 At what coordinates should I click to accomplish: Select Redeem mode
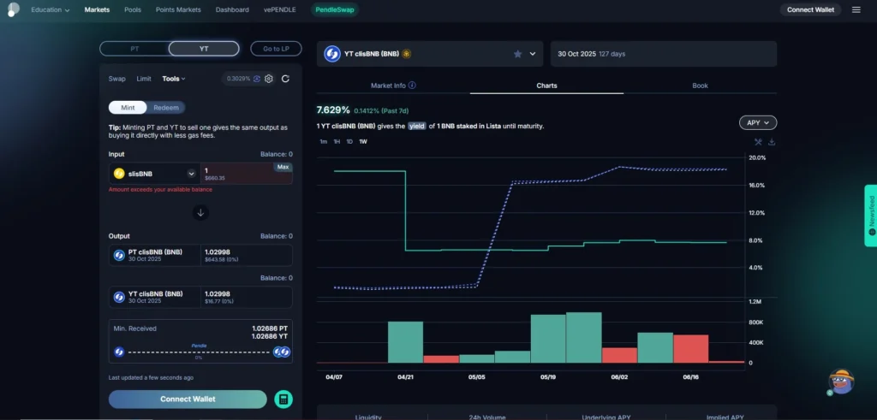(x=166, y=107)
